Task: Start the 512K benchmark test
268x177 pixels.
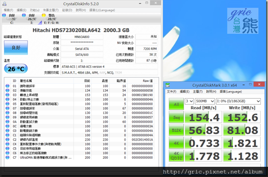Action: click(176, 130)
